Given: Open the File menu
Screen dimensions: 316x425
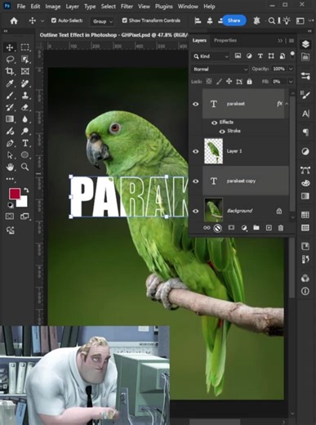Looking at the screenshot, I should point(21,7).
